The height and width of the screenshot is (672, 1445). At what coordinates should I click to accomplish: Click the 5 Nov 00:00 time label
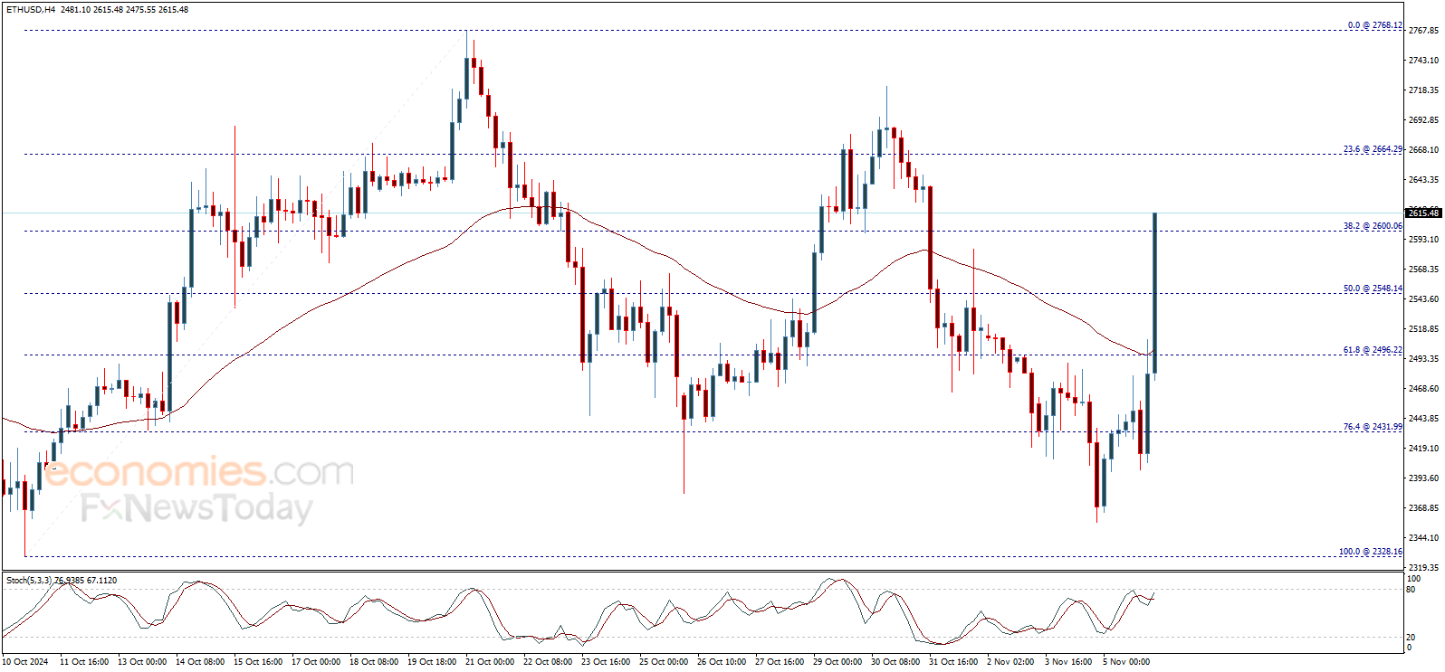(x=1126, y=662)
